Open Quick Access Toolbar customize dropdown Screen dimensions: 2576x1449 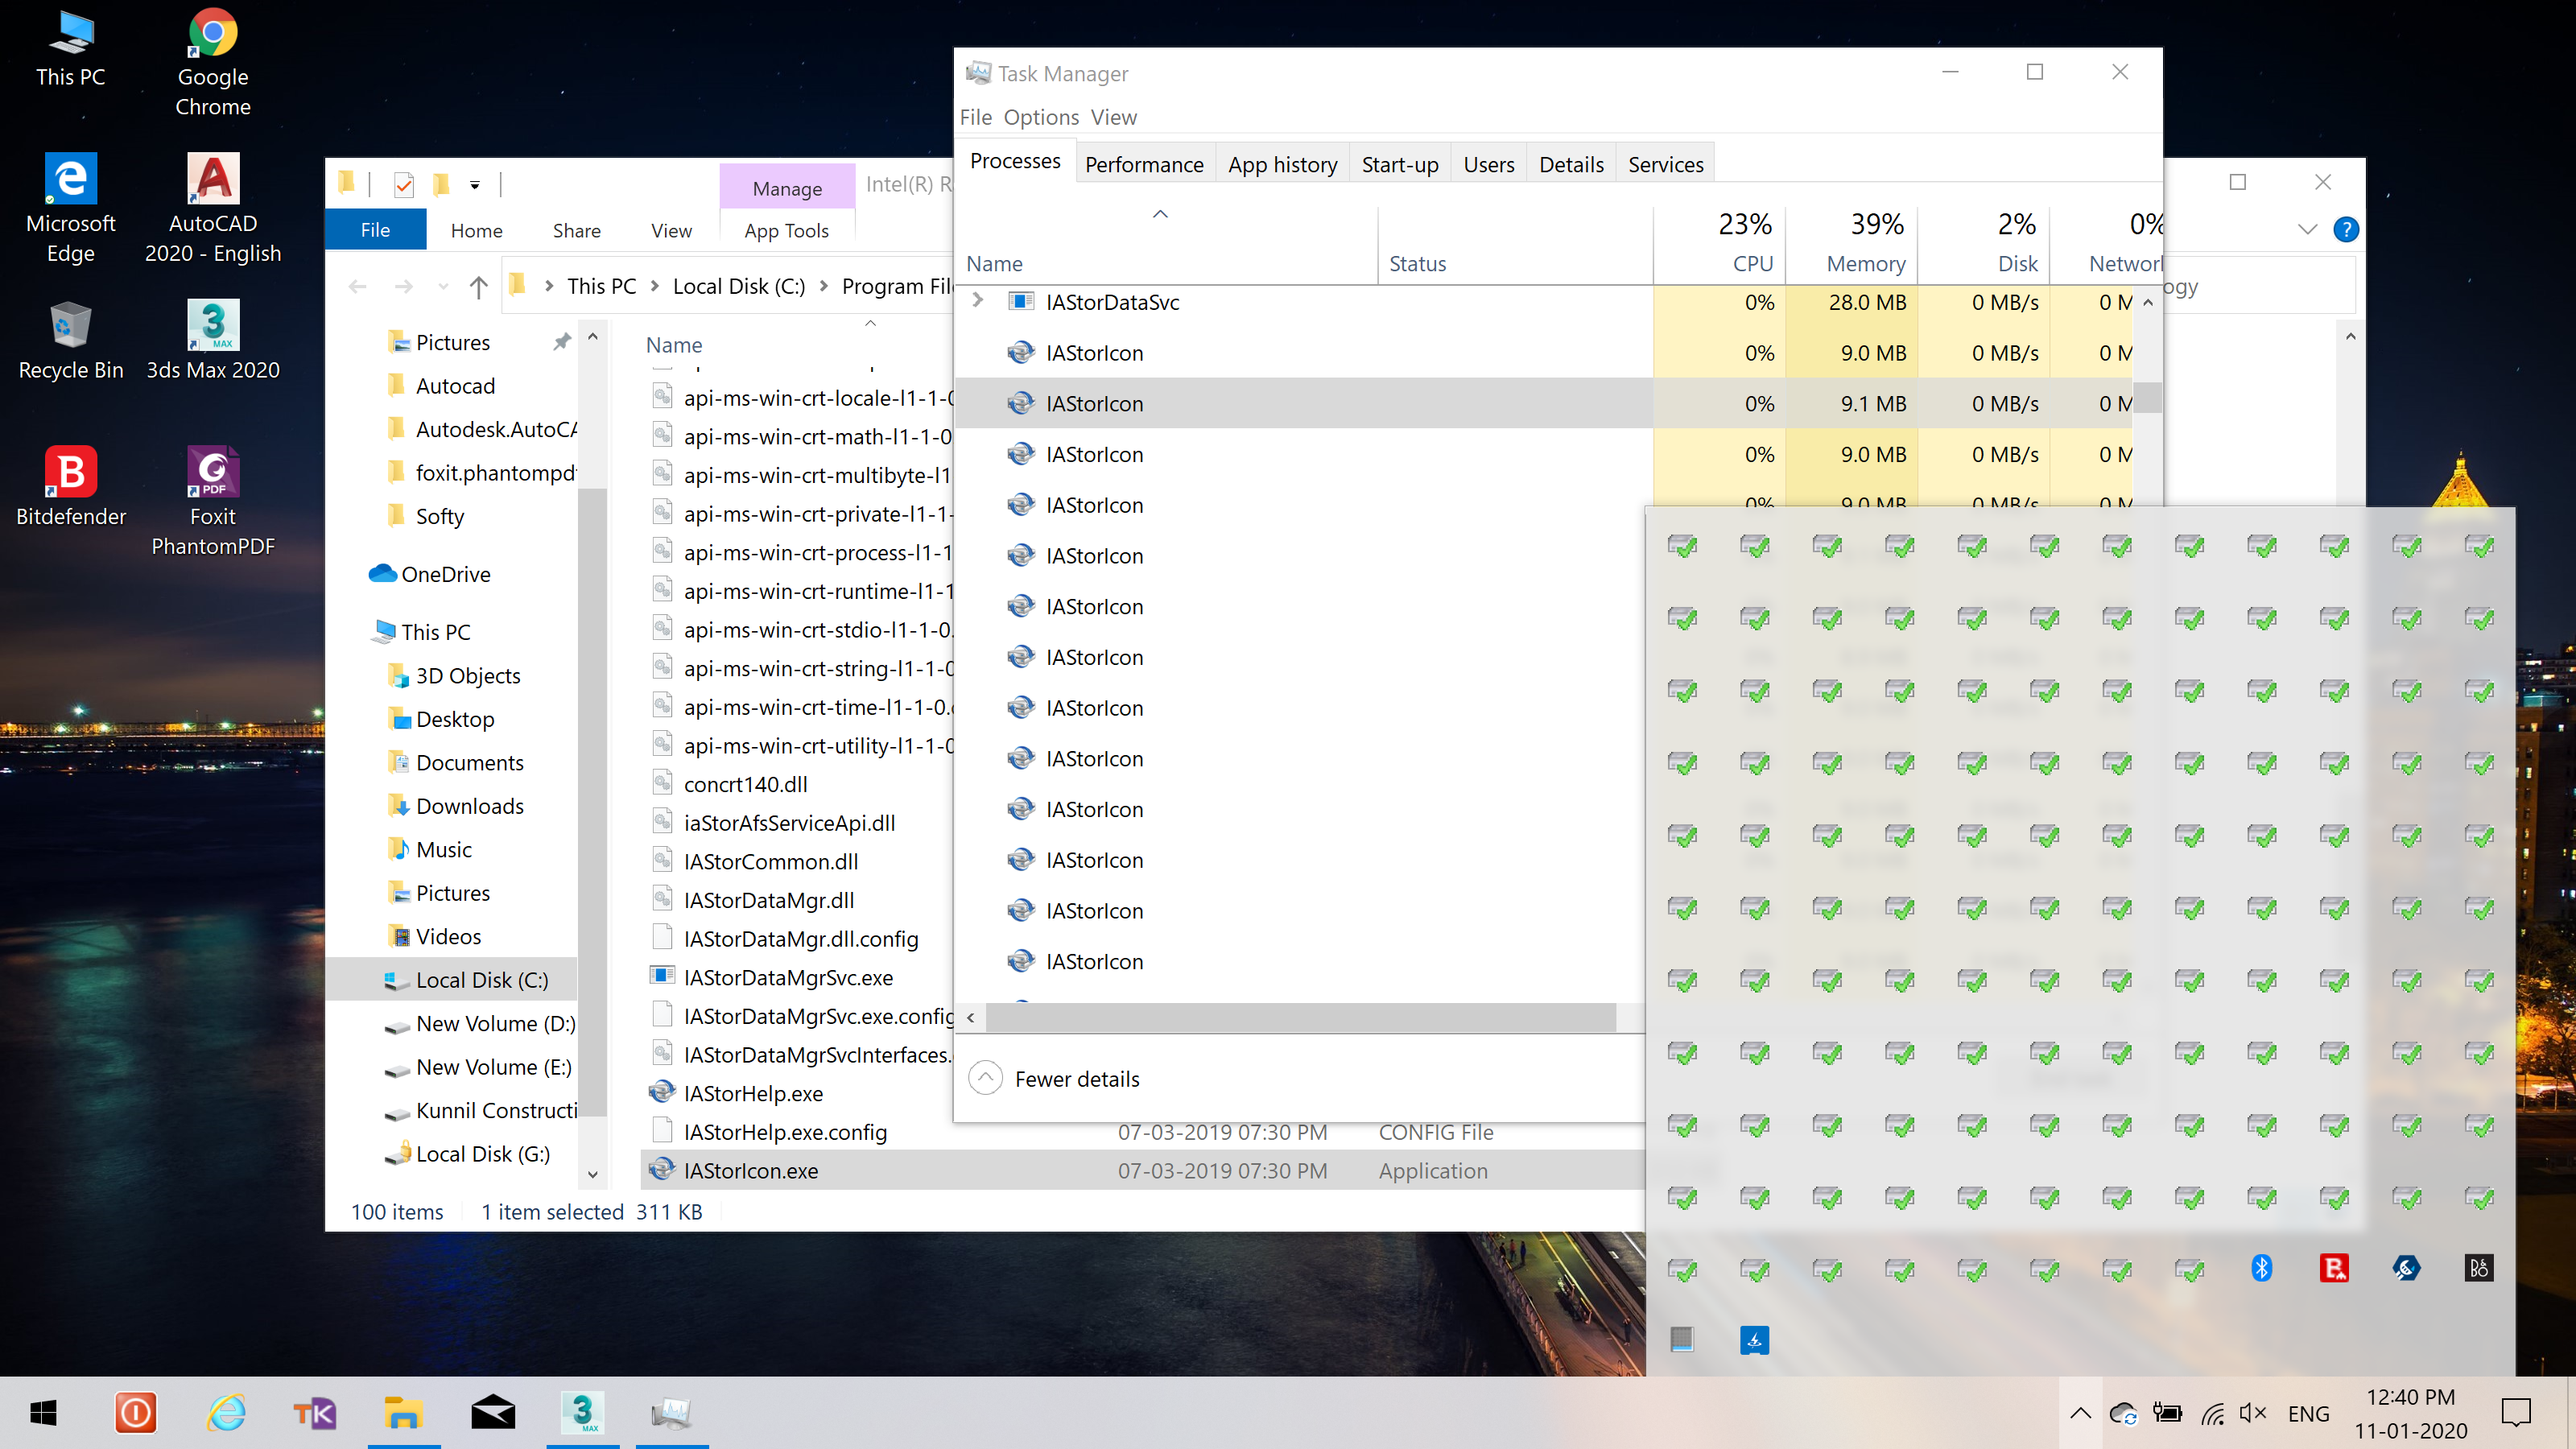475,185
